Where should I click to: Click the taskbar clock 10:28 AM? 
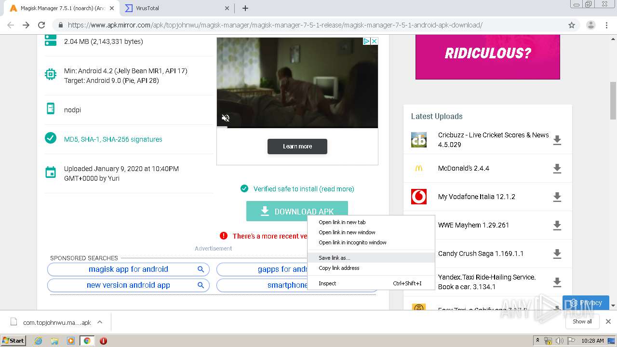592,341
